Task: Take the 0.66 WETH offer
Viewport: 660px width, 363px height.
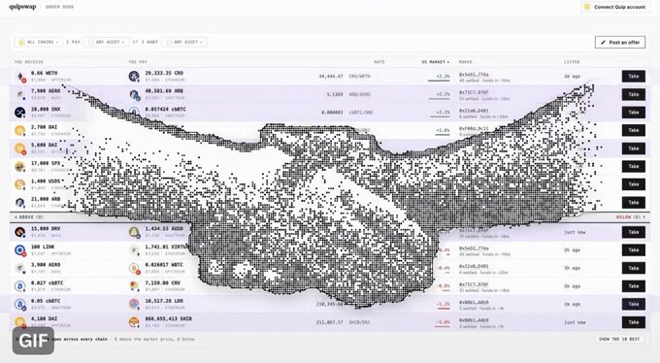Action: click(634, 77)
